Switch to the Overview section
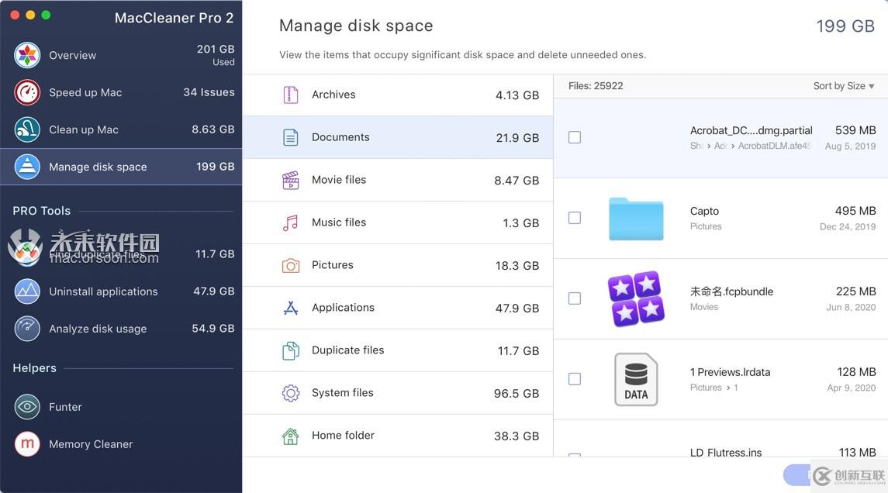 pos(72,55)
